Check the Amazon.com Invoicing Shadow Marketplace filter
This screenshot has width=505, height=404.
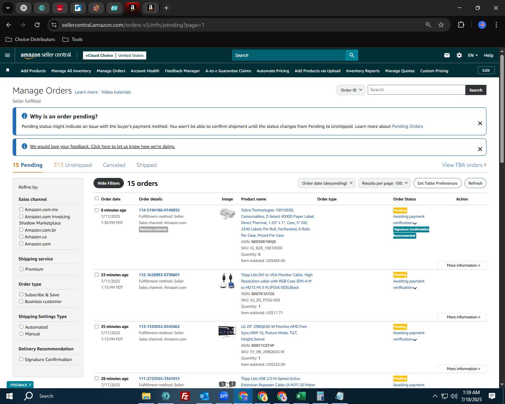click(x=21, y=216)
